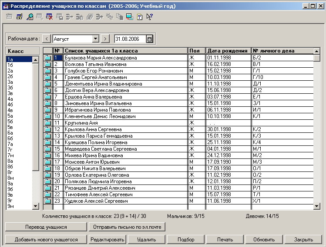
Task: Activate the What's This pointer help icon
Action: pos(150,17)
